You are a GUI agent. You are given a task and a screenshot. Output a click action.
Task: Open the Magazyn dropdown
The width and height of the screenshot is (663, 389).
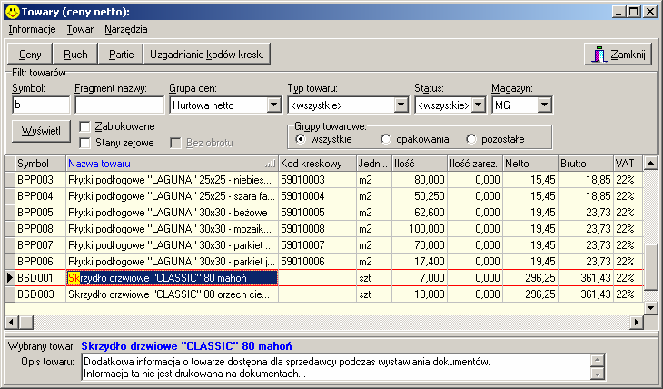[545, 105]
